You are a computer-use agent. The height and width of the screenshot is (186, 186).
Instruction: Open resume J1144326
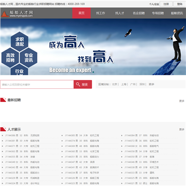[82, 178]
